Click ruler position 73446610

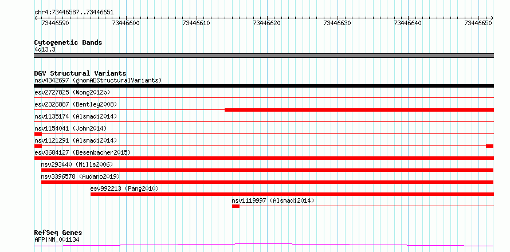(197, 23)
